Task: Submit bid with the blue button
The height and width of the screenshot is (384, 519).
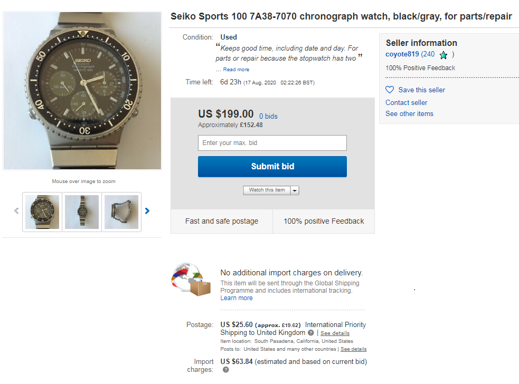Action: (x=272, y=167)
